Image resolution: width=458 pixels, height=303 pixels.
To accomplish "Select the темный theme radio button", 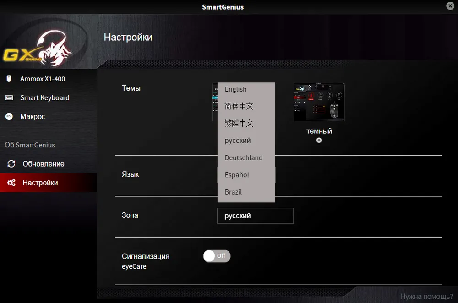I will tap(319, 141).
